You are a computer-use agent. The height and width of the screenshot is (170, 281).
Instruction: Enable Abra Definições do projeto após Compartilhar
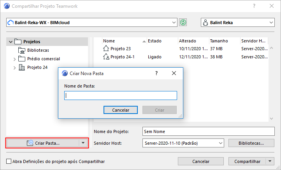pos(9,161)
